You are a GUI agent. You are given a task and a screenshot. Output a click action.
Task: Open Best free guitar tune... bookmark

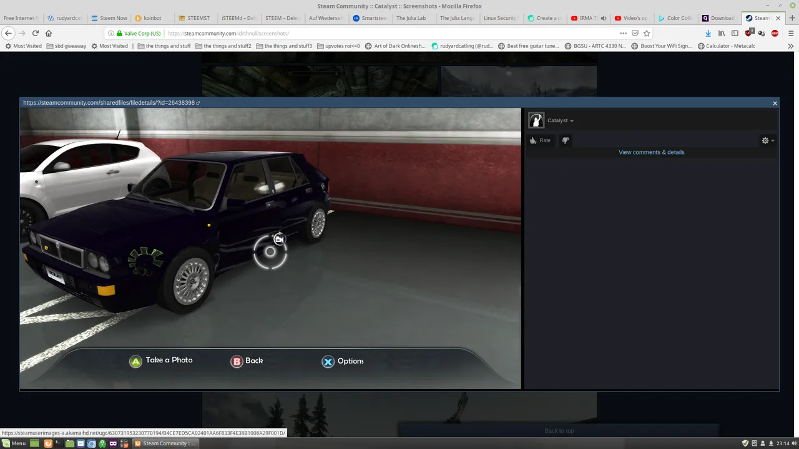click(x=528, y=46)
